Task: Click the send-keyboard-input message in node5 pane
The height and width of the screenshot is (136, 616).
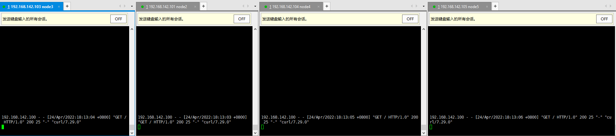Action: pos(453,19)
